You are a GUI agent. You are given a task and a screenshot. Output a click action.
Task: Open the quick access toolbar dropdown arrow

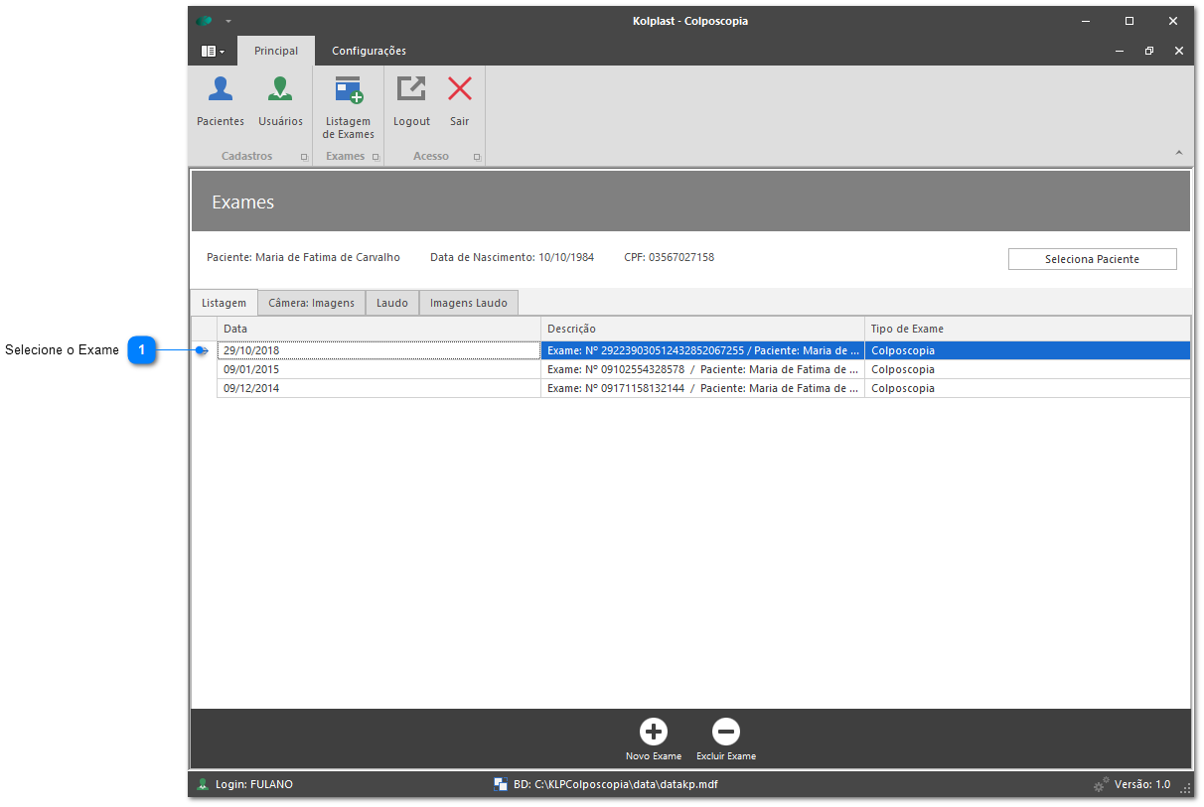point(228,21)
